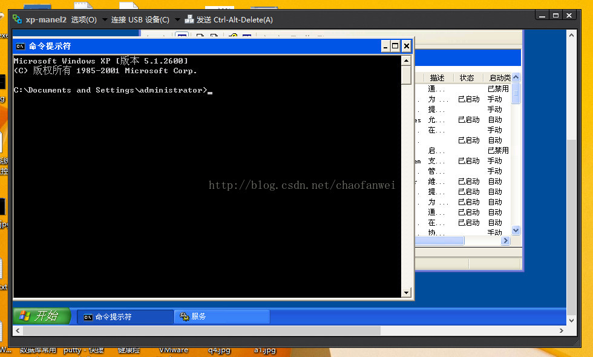Click the gears icon on 服务 taskbar button
Image resolution: width=593 pixels, height=357 pixels.
184,316
